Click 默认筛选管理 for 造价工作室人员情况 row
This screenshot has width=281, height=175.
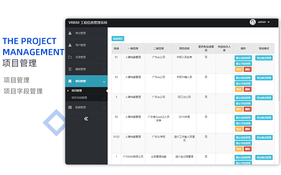coord(243,138)
